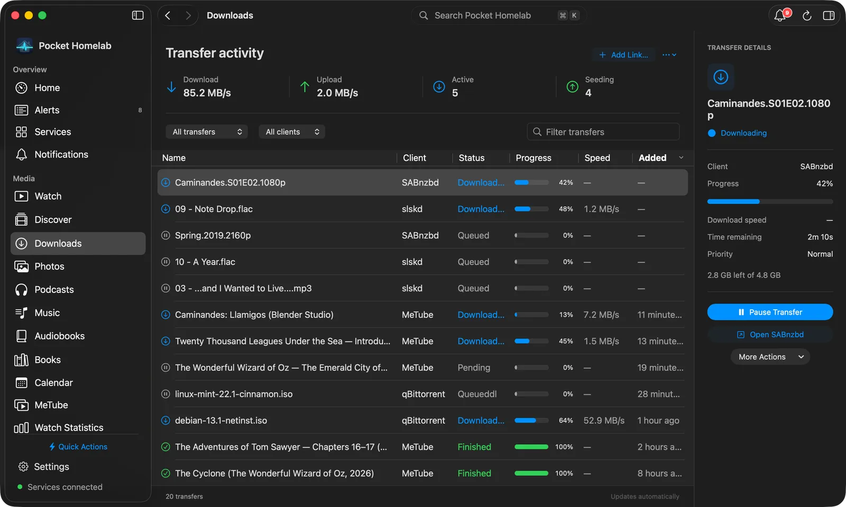The height and width of the screenshot is (507, 846).
Task: Click the Pause Transfer button
Action: pos(770,312)
